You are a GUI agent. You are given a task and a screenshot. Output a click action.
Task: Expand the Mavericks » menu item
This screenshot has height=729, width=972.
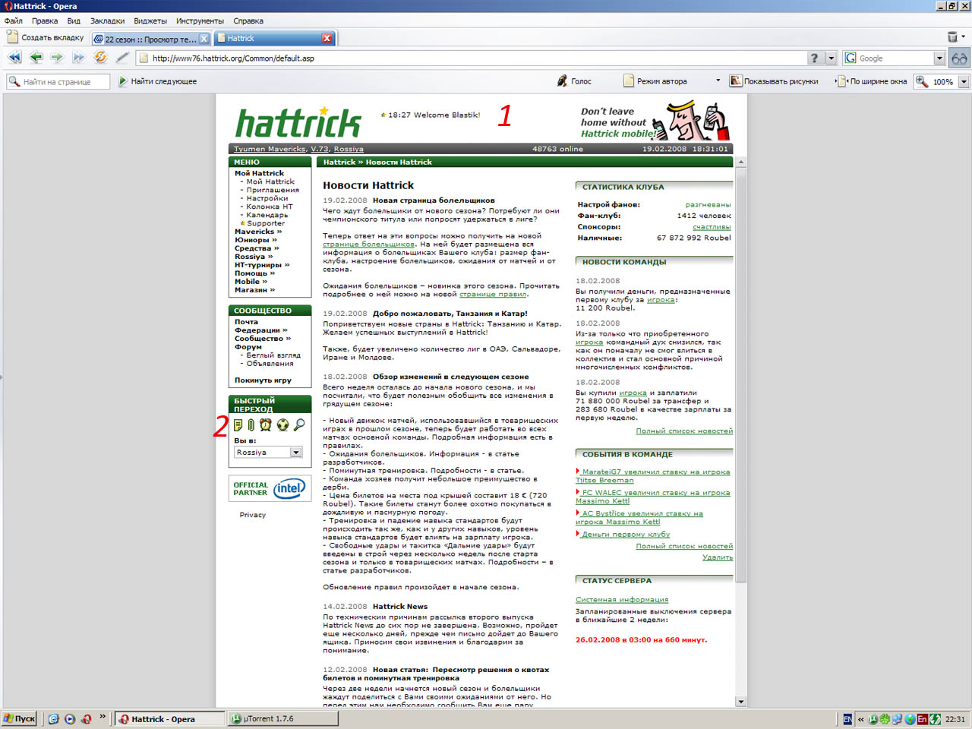(258, 232)
